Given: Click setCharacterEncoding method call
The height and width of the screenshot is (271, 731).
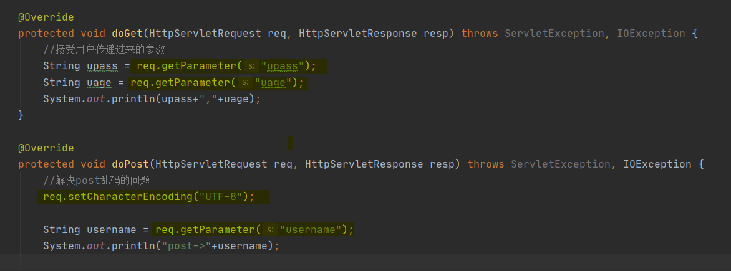Looking at the screenshot, I should click(x=130, y=196).
